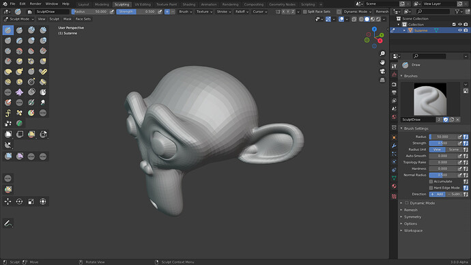The image size is (471, 265).
Task: Set brush direction to Add
Action: click(x=437, y=195)
